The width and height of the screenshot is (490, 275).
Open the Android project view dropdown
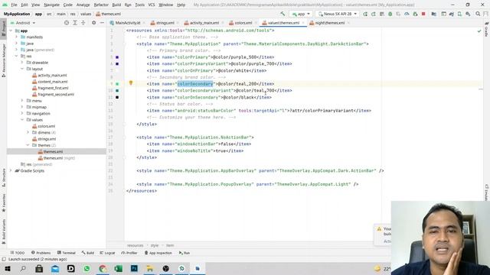23,23
